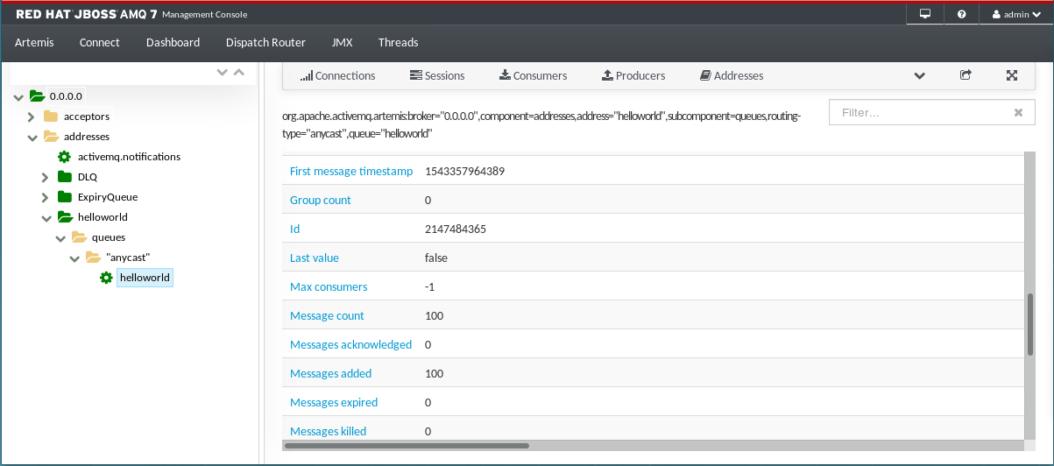The image size is (1054, 466).
Task: Expand the acceptors tree node
Action: pos(32,116)
